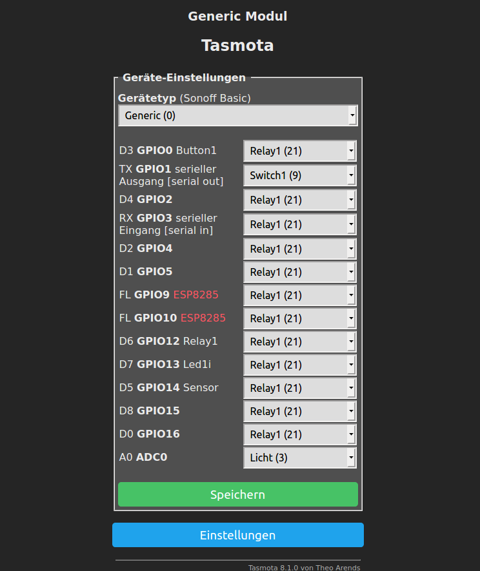Open the D8 GPIO15 function dropdown
Image resolution: width=480 pixels, height=571 pixels.
[x=299, y=411]
